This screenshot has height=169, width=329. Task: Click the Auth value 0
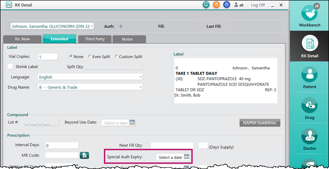121,26
